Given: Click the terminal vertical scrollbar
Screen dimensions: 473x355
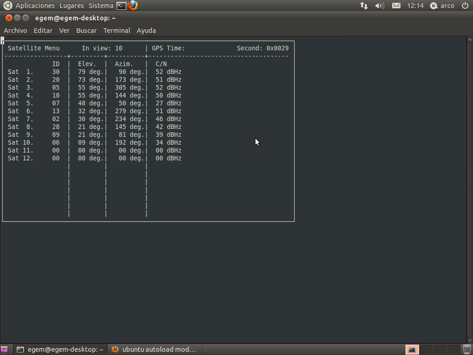Looking at the screenshot, I should 470,190.
